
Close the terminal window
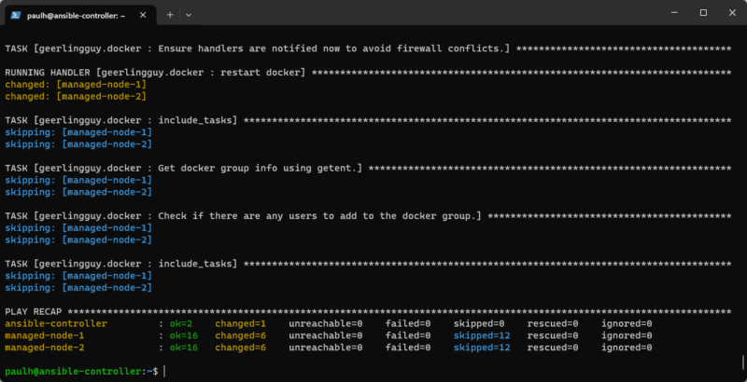tap(730, 13)
